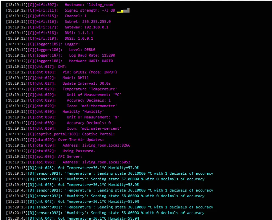272x220 pixels.
Task: Click the 'Pin: GPIO12 (Mode: INPUT)' line
Action: (90, 72)
